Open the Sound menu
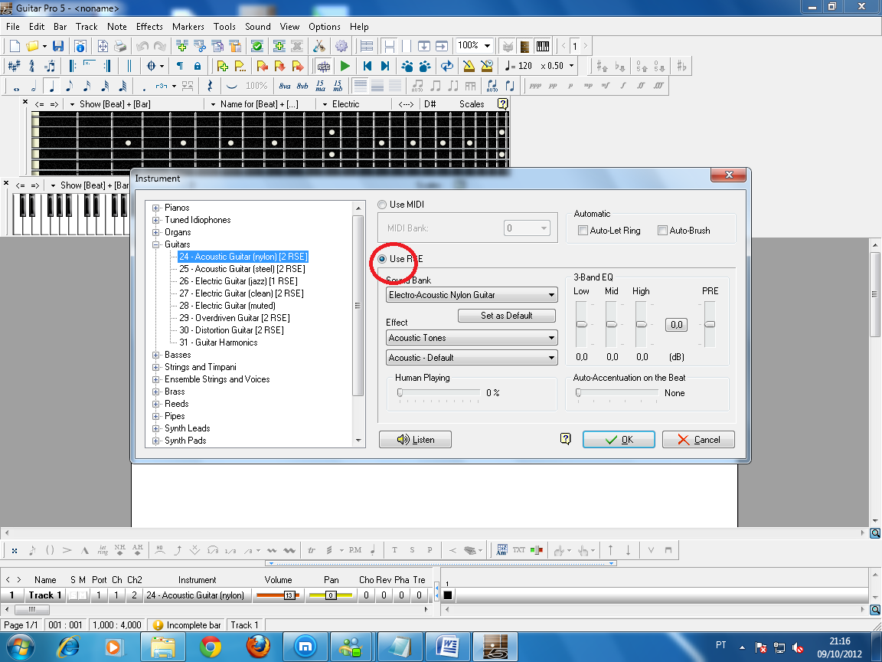The image size is (882, 662). pos(257,27)
